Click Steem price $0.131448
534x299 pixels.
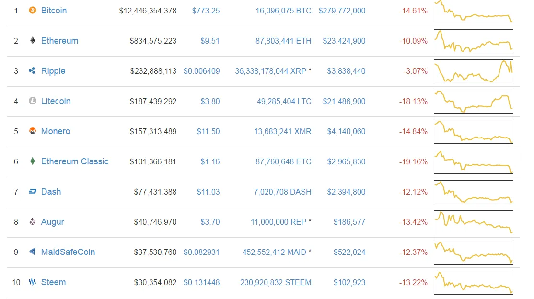click(202, 282)
